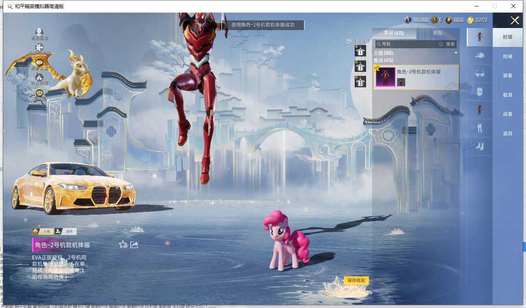Open the glasses category icon

point(480,73)
